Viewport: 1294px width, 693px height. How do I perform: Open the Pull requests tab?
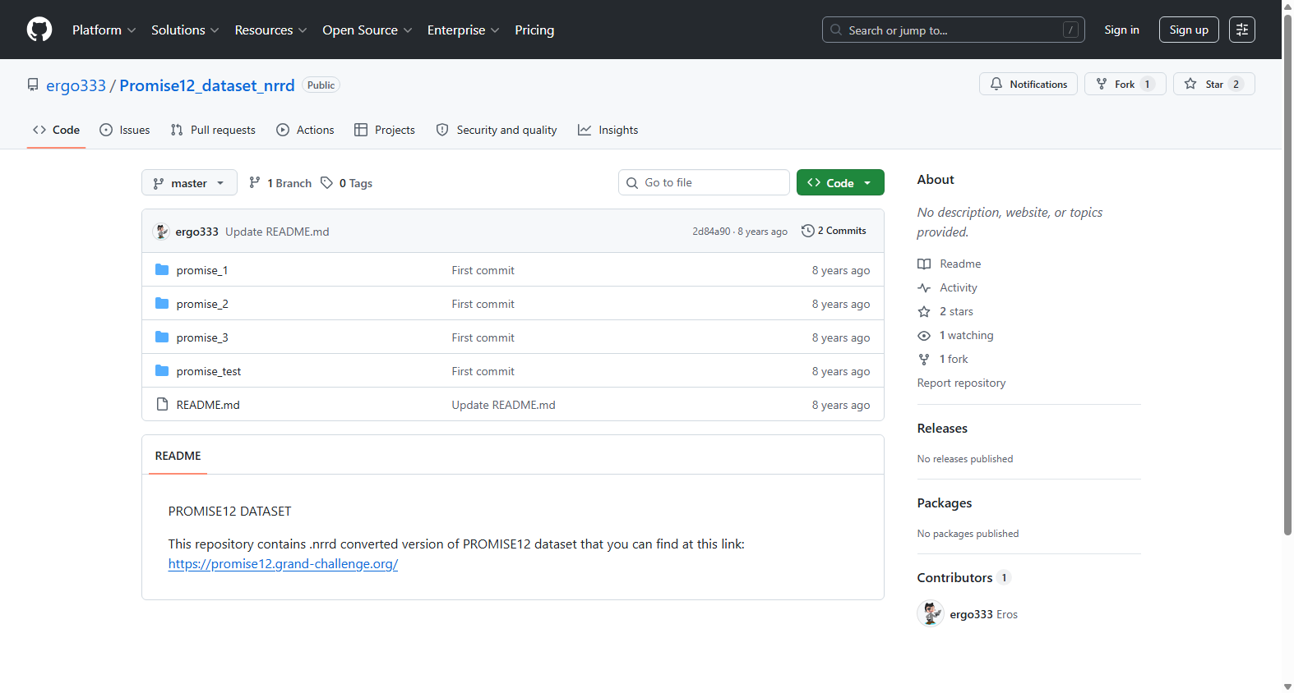tap(213, 130)
